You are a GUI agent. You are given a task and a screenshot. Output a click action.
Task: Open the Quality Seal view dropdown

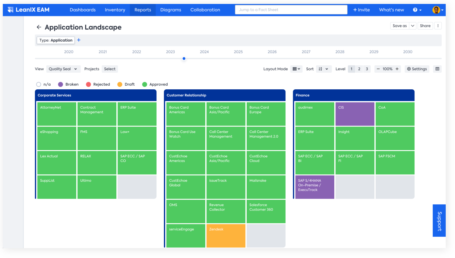(63, 69)
